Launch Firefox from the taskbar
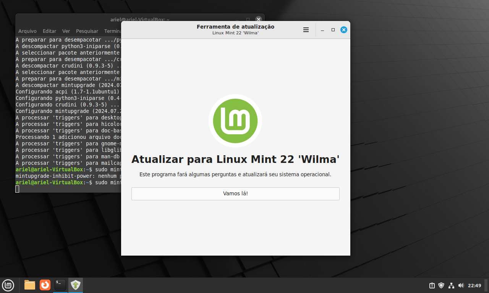Viewport: 489px width, 293px height. pos(45,285)
